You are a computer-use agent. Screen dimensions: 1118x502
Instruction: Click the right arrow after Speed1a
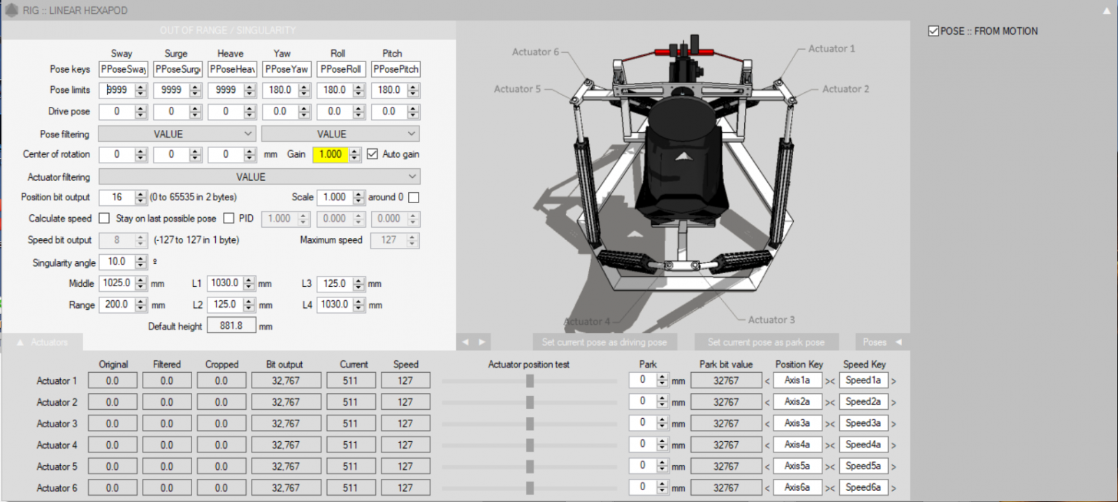click(x=893, y=381)
